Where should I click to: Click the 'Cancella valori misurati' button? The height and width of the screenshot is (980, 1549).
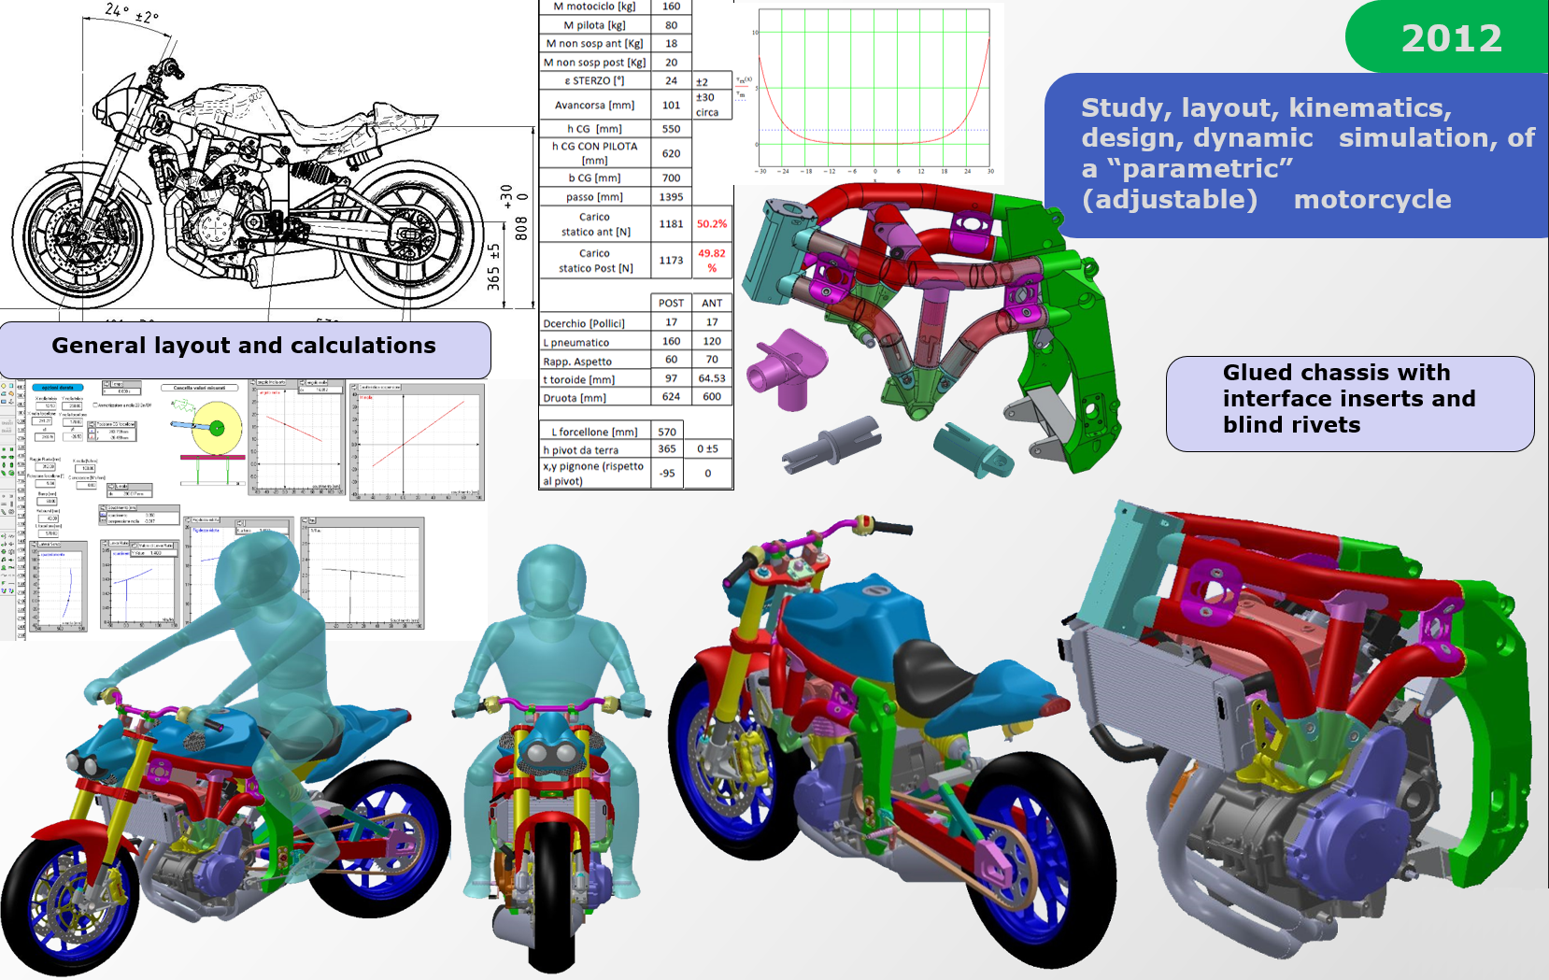click(199, 388)
